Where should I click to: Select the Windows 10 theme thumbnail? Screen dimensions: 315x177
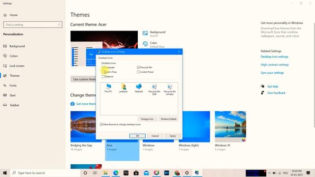[230, 126]
